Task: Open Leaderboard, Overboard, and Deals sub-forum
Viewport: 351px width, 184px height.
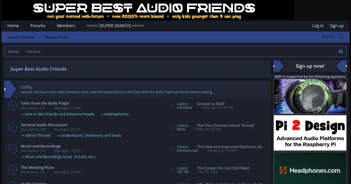Action: 91,136
